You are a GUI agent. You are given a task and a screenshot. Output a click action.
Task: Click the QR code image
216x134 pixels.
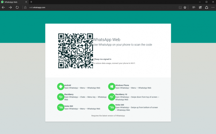(x=76, y=51)
